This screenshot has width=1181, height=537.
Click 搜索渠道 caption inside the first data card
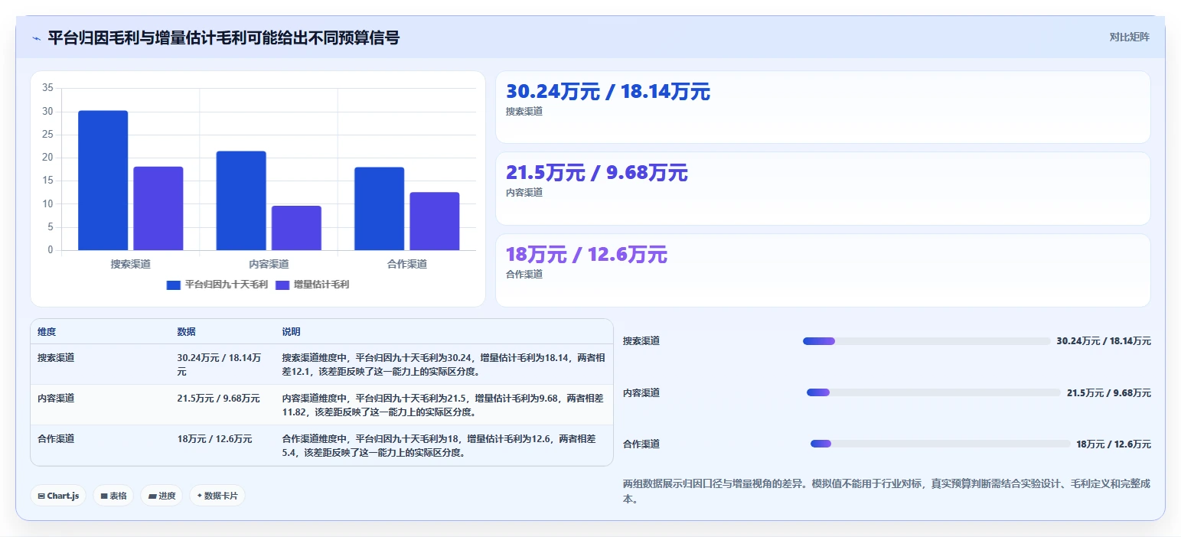(524, 112)
